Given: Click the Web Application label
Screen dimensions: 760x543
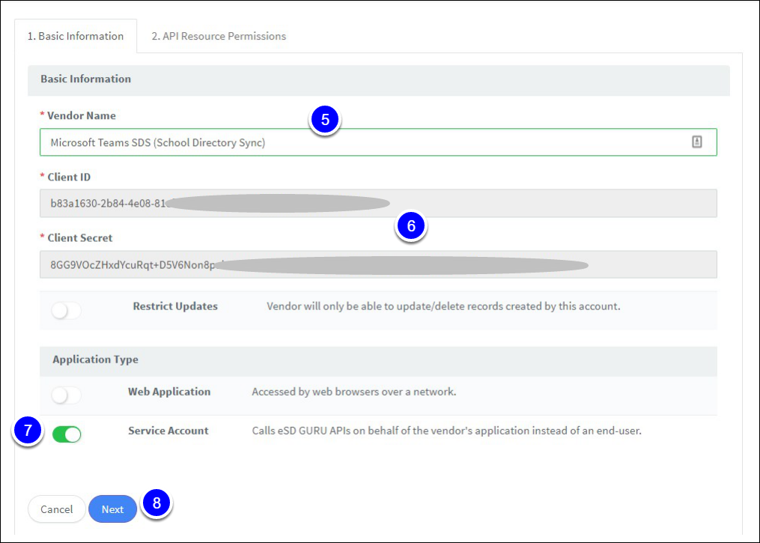Looking at the screenshot, I should point(169,392).
